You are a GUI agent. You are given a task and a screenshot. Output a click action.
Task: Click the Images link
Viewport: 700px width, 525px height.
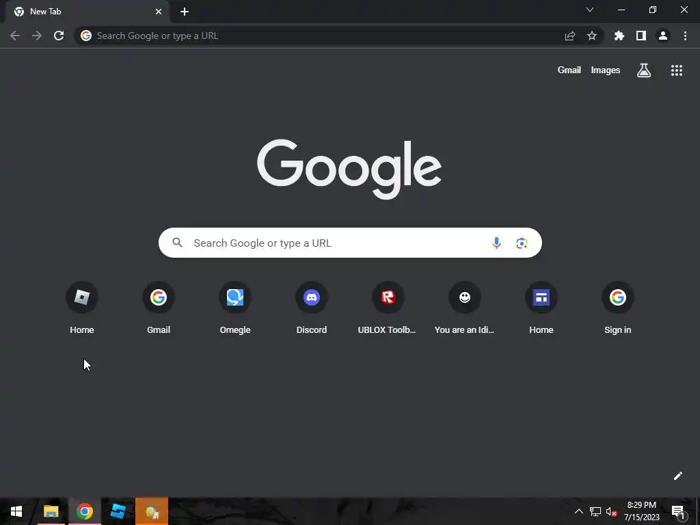tap(606, 70)
